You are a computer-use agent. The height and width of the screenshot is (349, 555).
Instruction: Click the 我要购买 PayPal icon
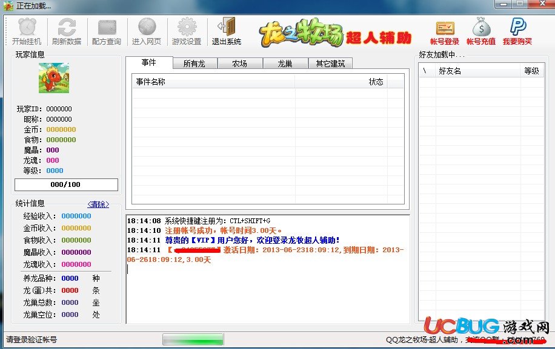tap(517, 27)
